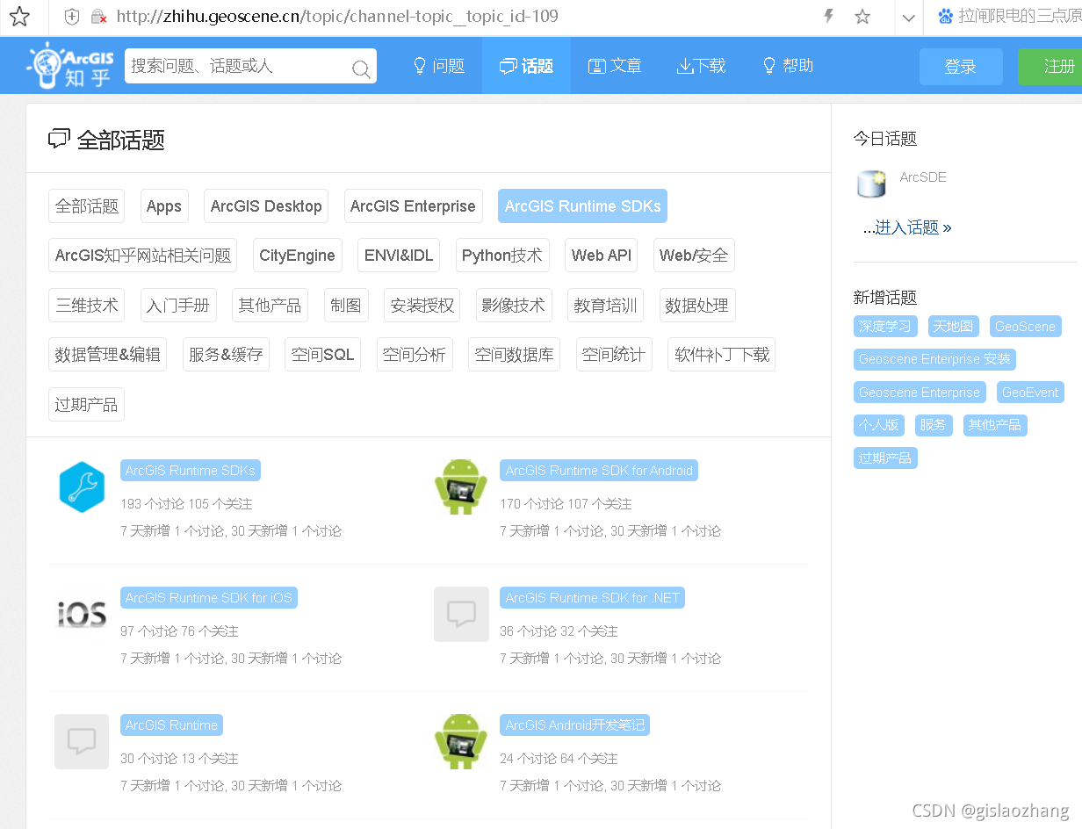The height and width of the screenshot is (829, 1082).
Task: Open the ArcSDE topic link
Action: point(923,177)
